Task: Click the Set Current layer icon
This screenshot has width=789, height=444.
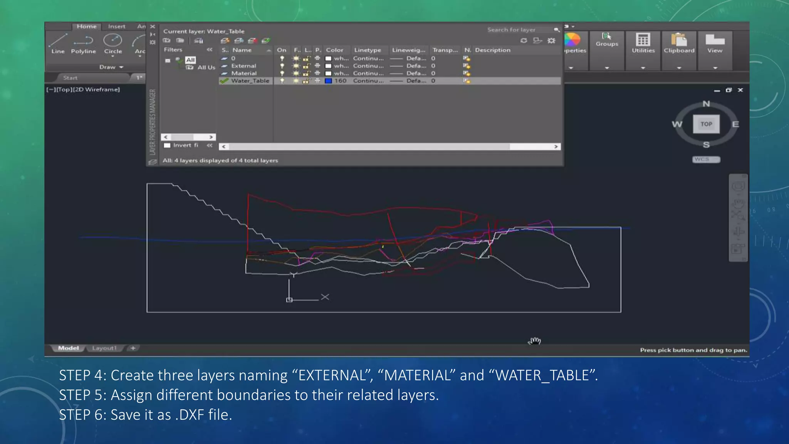Action: (x=266, y=40)
